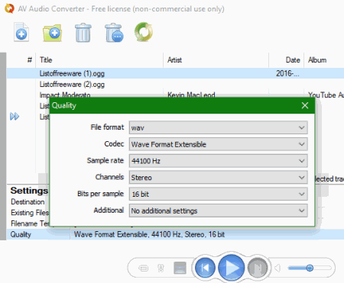This screenshot has width=344, height=283.
Task: Click the Kevin MacLeod artist cell
Action: [x=191, y=95]
